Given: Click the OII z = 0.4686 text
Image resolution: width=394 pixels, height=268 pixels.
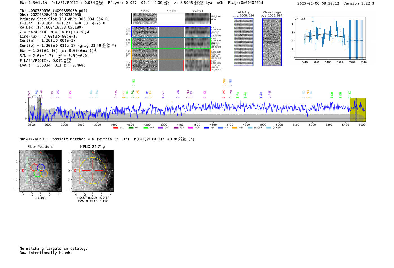Looking at the screenshot, I should click(70, 65).
